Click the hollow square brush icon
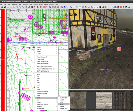The image size is (133, 111). (x=46, y=7)
